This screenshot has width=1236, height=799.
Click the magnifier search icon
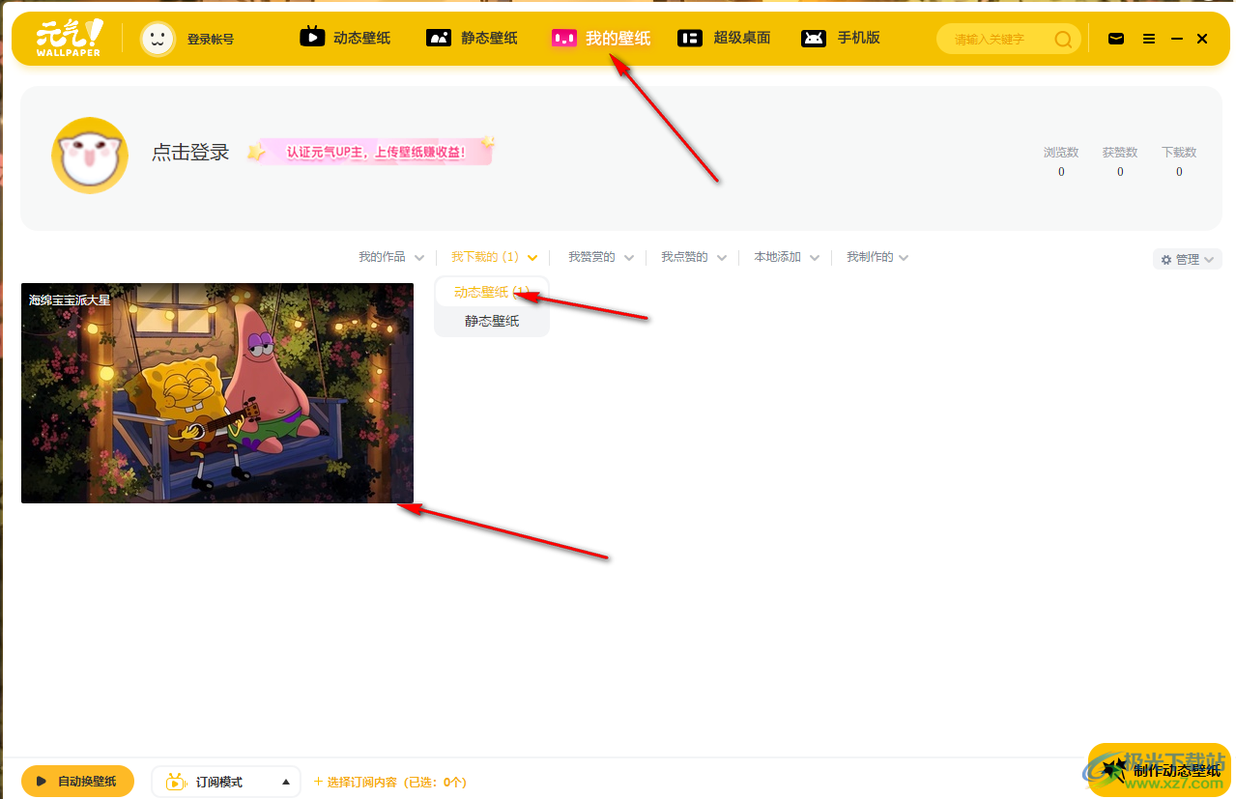tap(1063, 39)
